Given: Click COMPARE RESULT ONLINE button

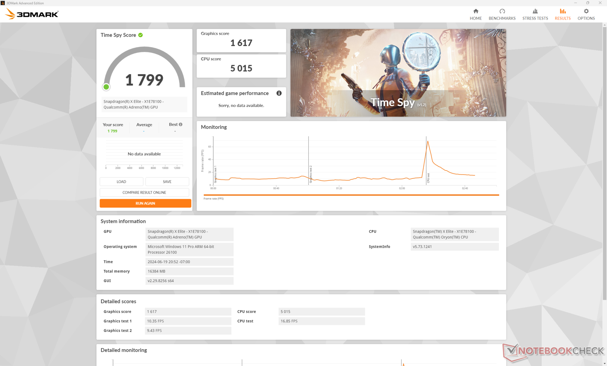Looking at the screenshot, I should point(144,192).
